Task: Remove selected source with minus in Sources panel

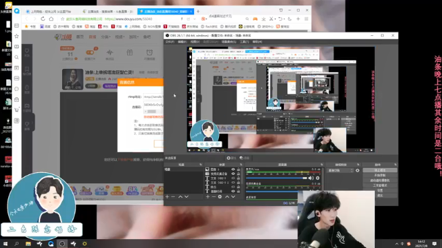Action: 213,197
